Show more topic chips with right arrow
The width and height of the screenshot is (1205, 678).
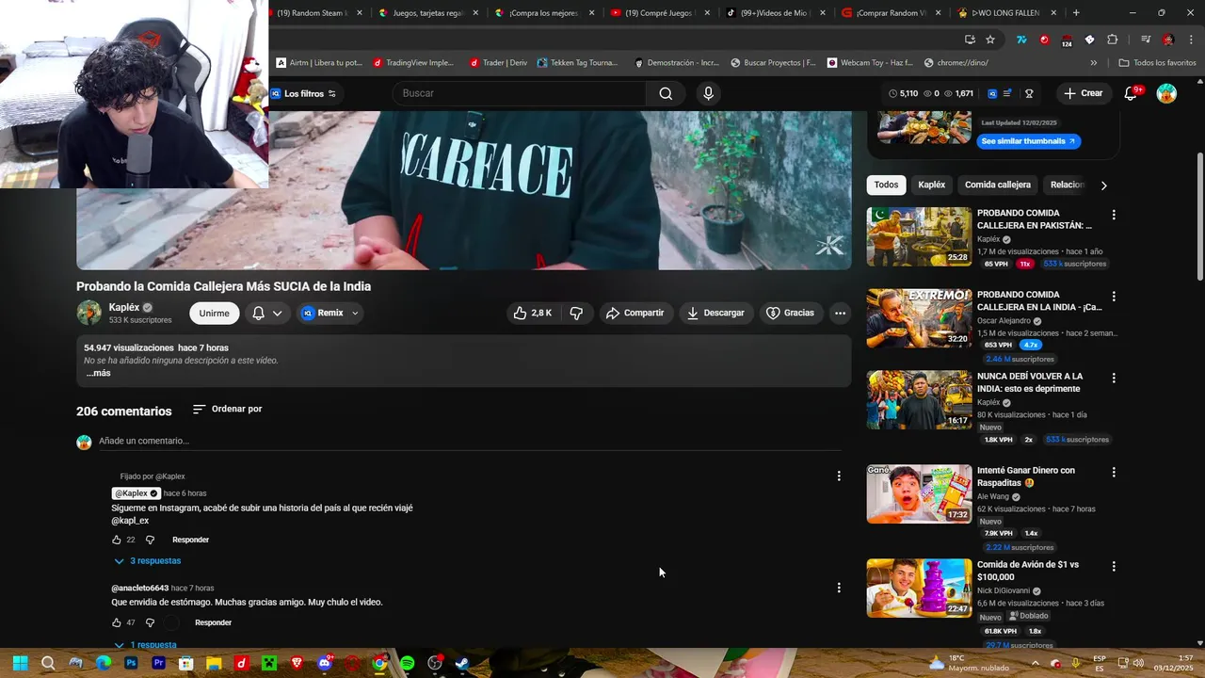coord(1103,186)
